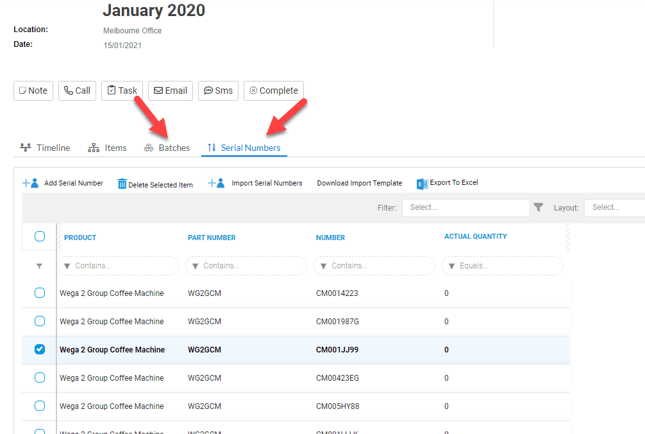Click the clipboard icon on Task button

(112, 90)
